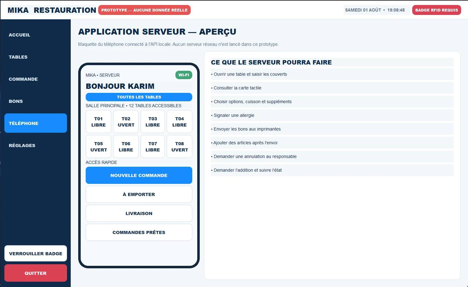This screenshot has height=287, width=468.
Task: Click the date and time display
Action: coord(375,10)
